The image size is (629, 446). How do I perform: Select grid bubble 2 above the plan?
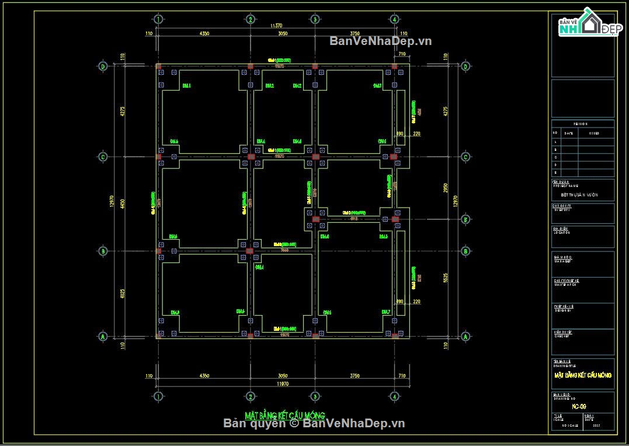pos(250,19)
